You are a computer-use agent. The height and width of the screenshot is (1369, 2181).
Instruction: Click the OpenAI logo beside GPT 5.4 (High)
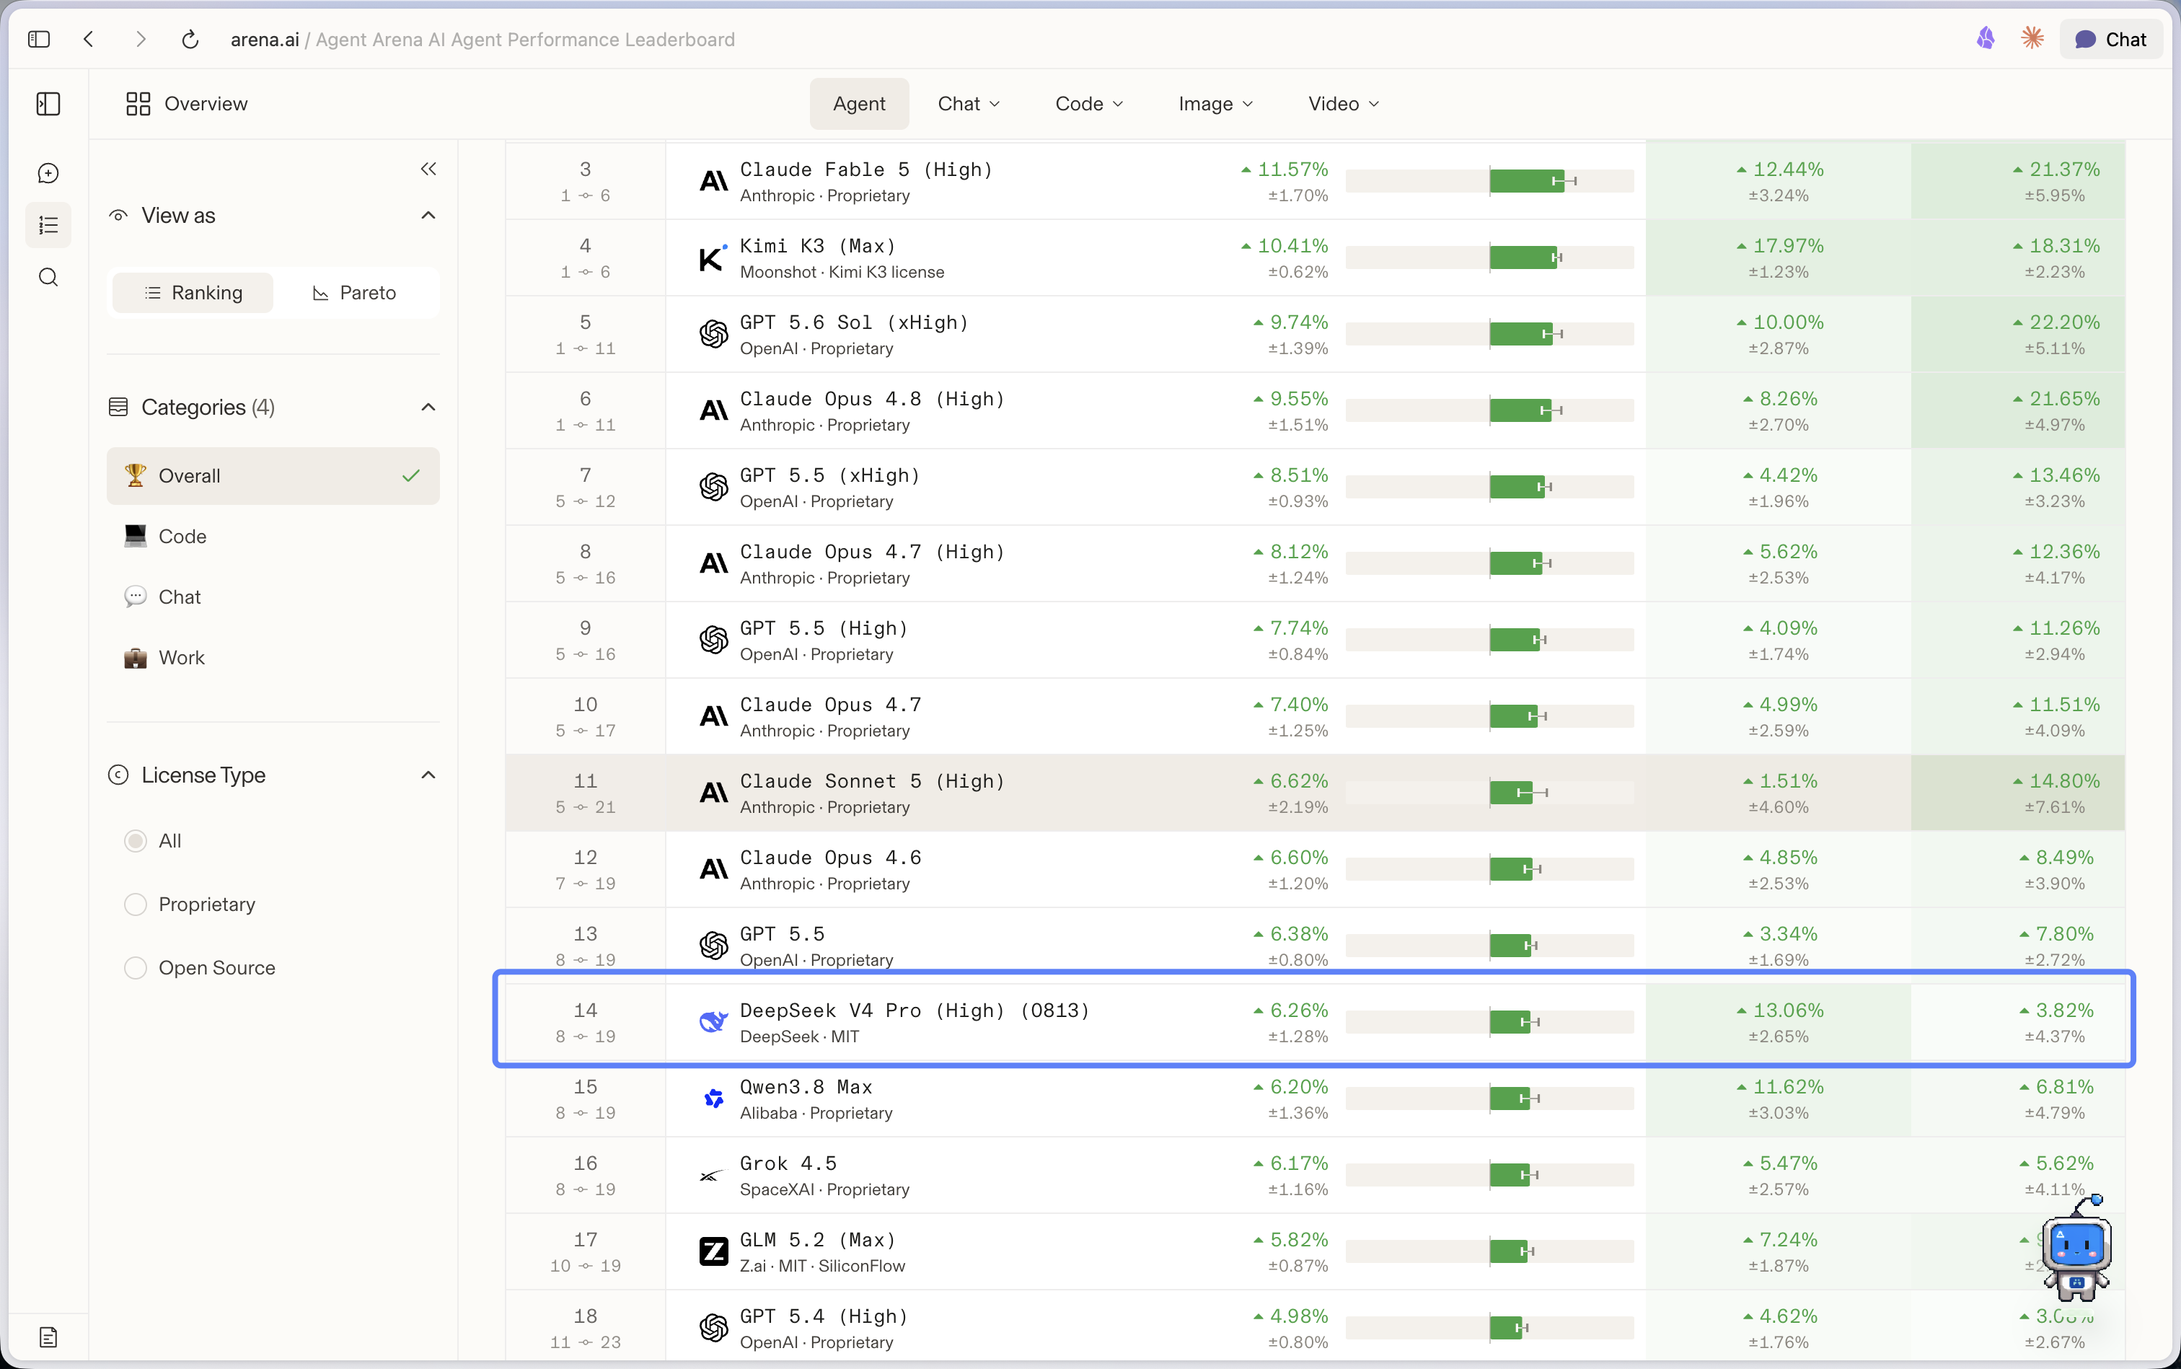pos(713,1329)
